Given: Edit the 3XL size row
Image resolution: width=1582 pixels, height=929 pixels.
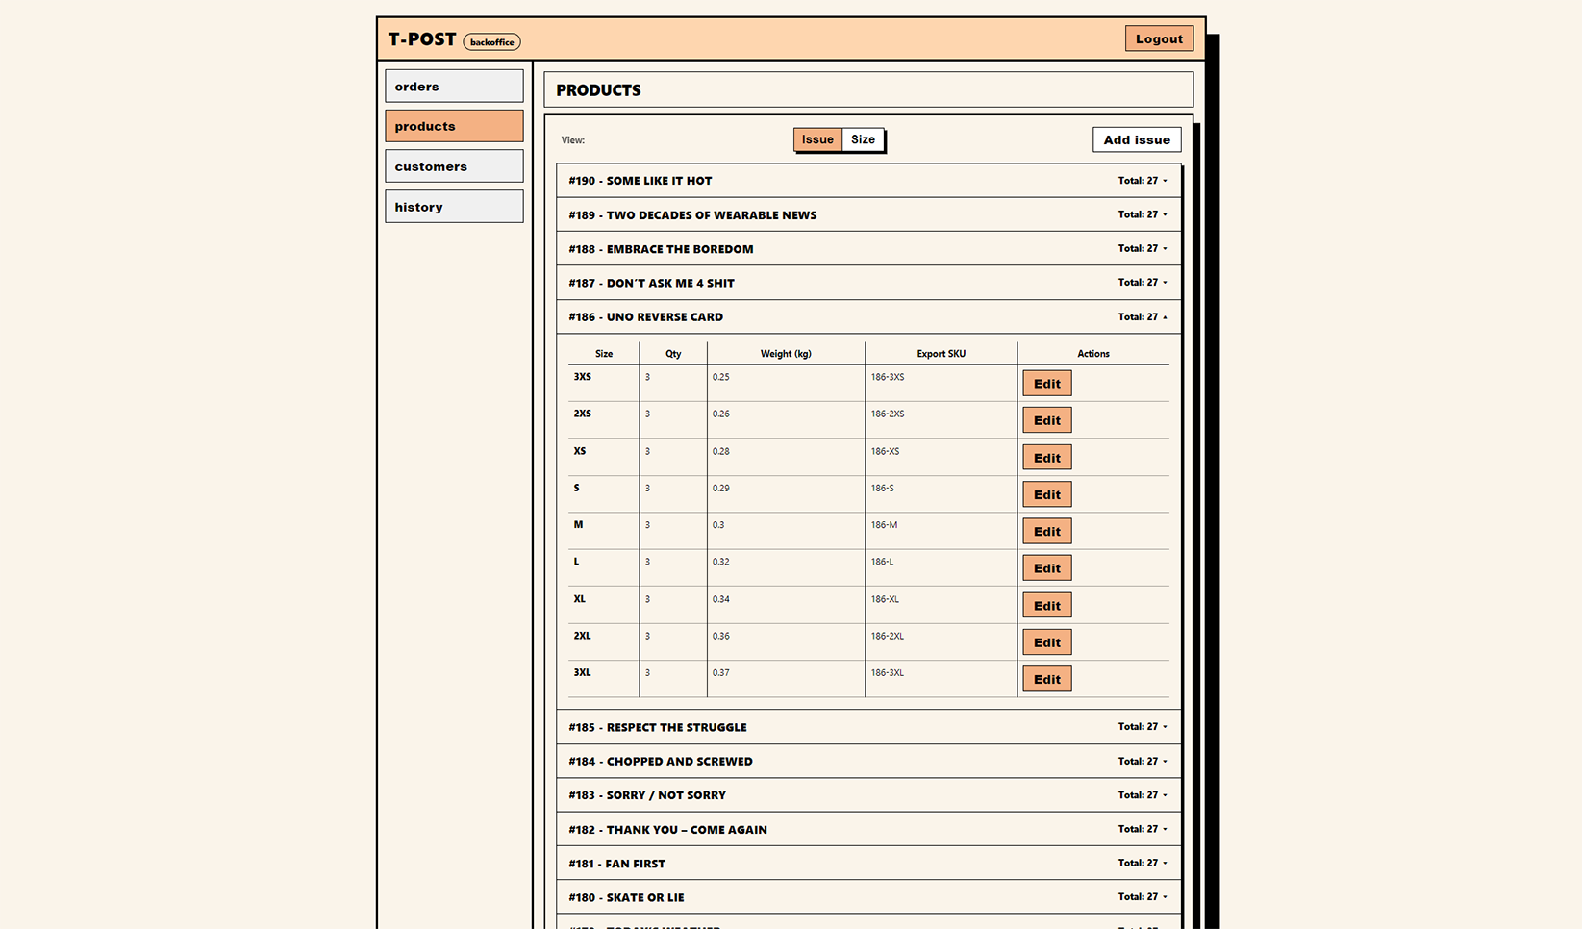Looking at the screenshot, I should (1046, 678).
